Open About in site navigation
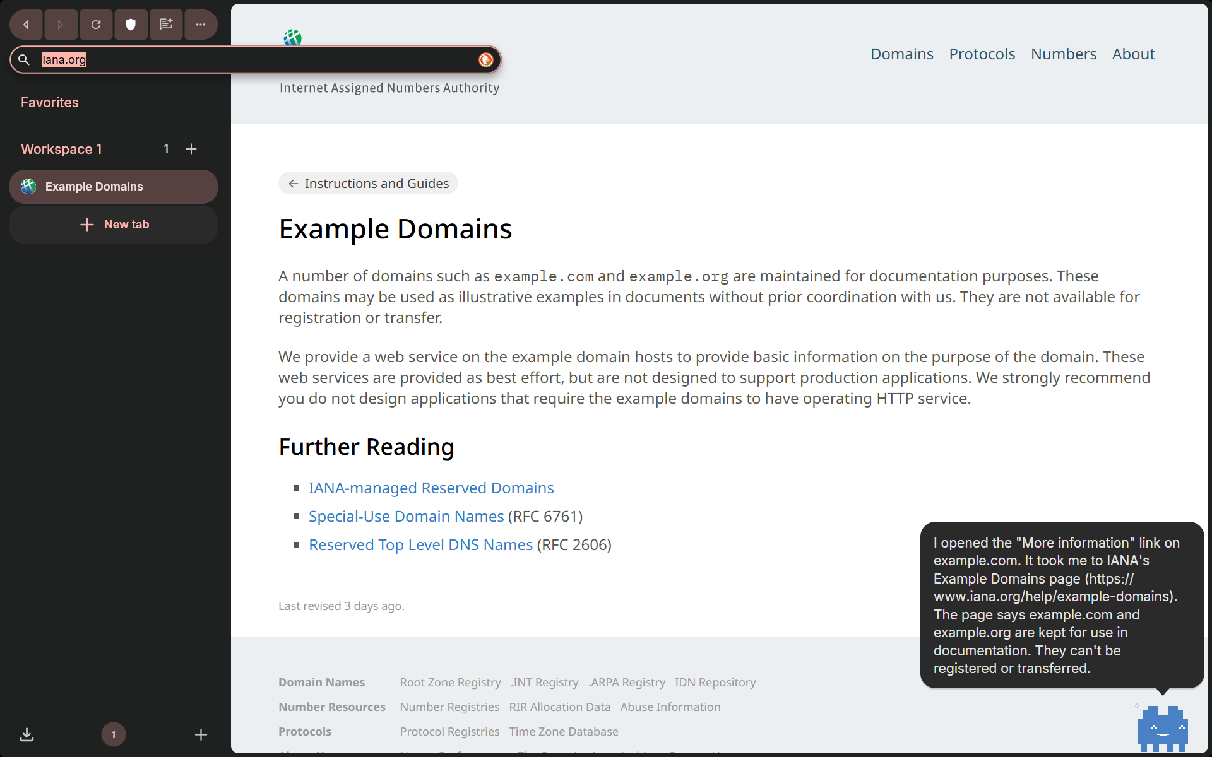This screenshot has height=757, width=1212. point(1133,54)
